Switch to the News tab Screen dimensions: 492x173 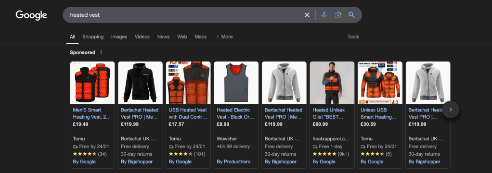pos(163,37)
